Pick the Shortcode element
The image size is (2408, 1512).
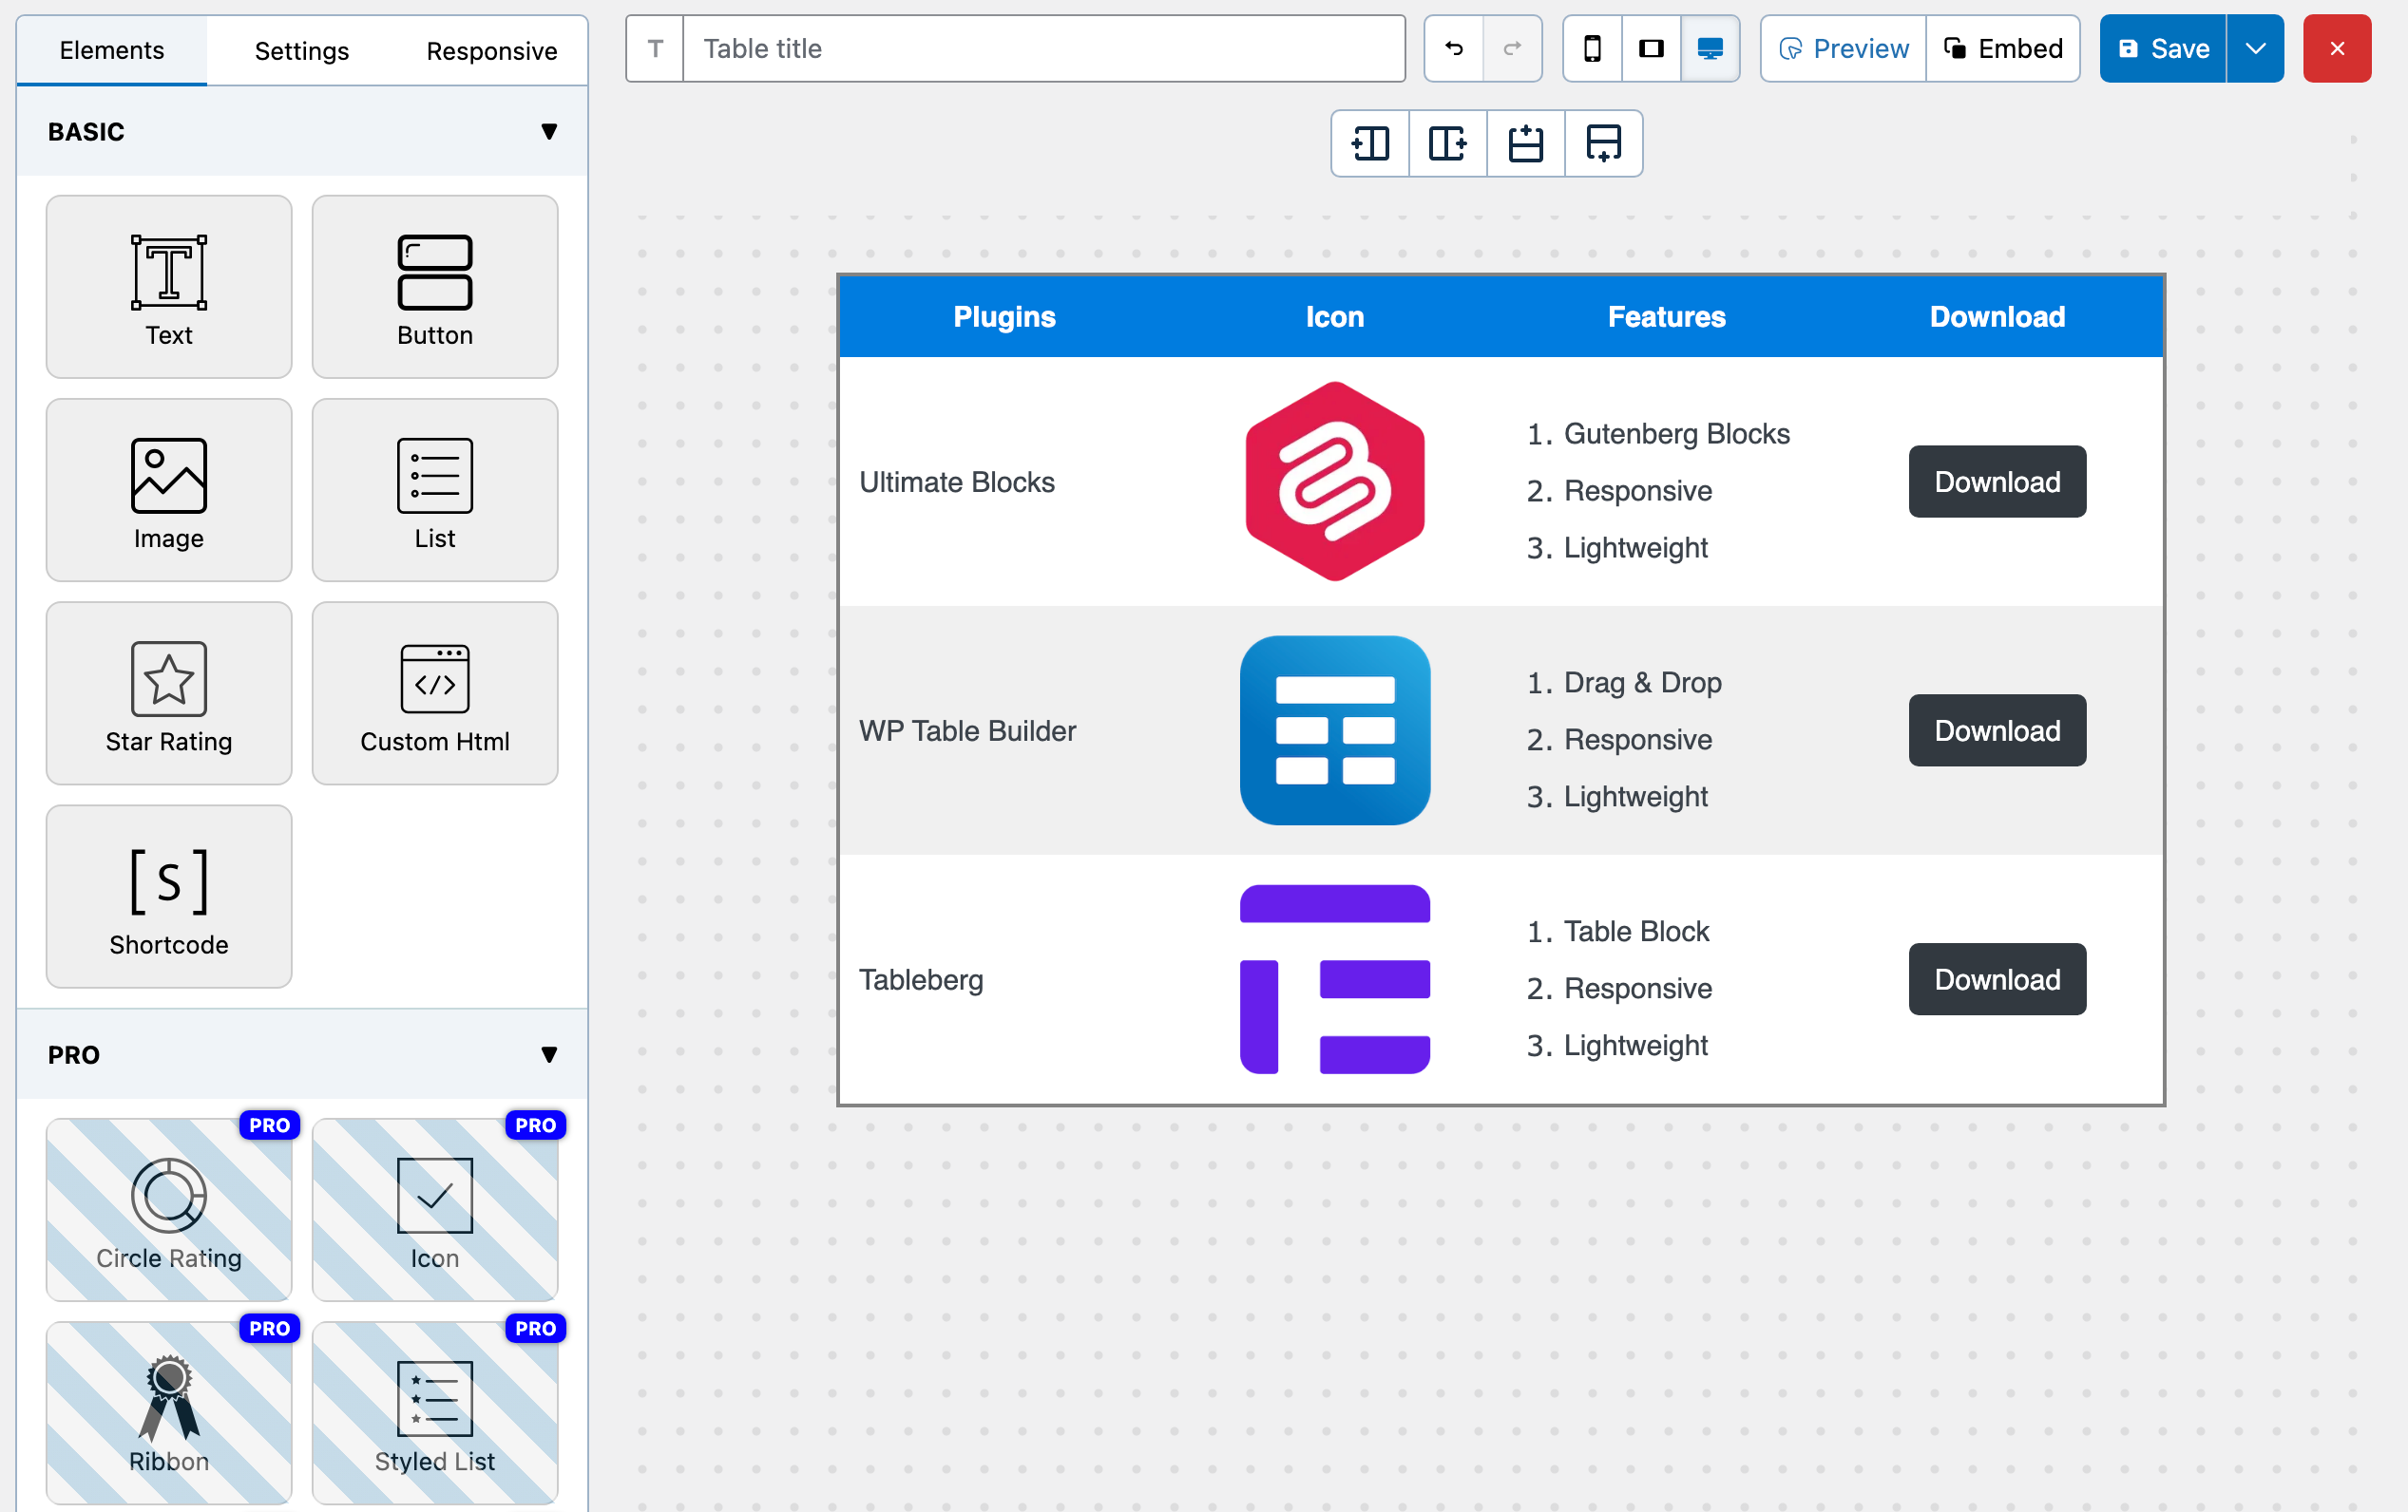click(x=169, y=897)
